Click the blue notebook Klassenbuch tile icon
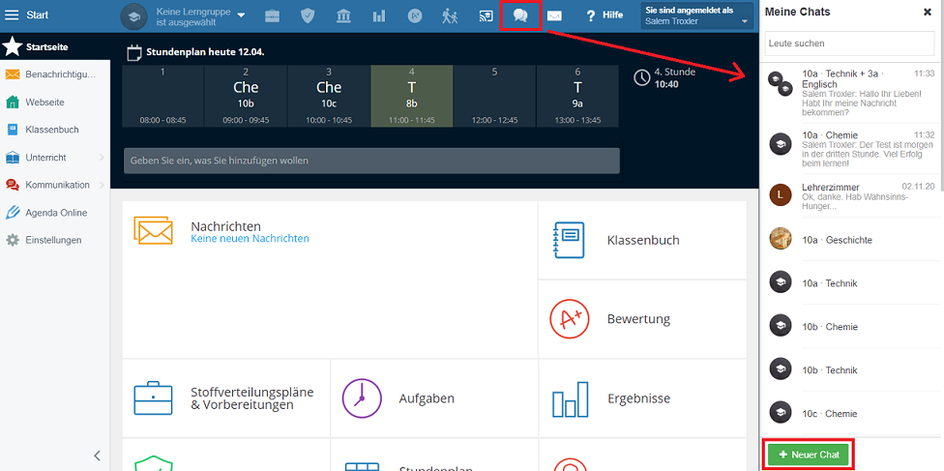The height and width of the screenshot is (471, 944). 569,240
